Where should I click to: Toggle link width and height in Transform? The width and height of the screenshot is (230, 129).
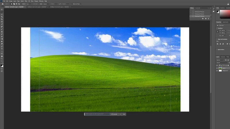(x=218, y=32)
